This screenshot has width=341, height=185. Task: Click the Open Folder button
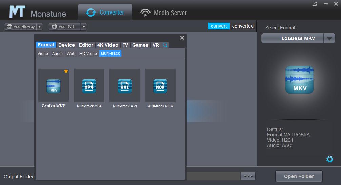click(299, 176)
